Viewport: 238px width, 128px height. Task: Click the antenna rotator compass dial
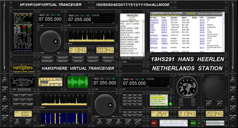pyautogui.click(x=187, y=87)
